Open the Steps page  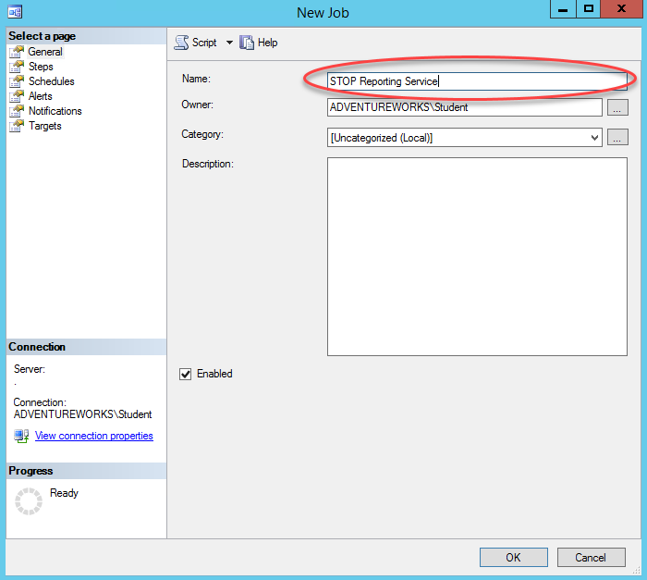(x=41, y=67)
